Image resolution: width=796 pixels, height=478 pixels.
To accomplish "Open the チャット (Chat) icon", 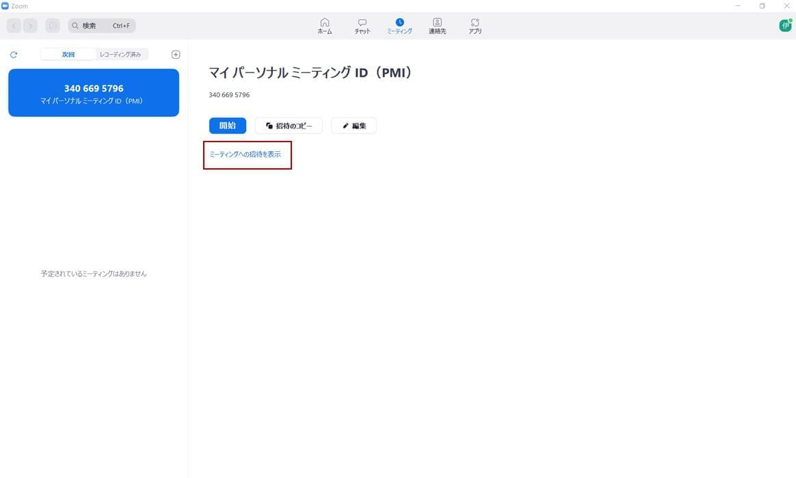I will pos(362,23).
